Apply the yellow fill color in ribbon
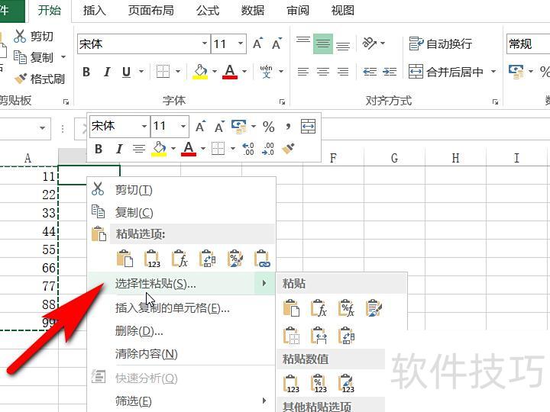 coord(200,72)
